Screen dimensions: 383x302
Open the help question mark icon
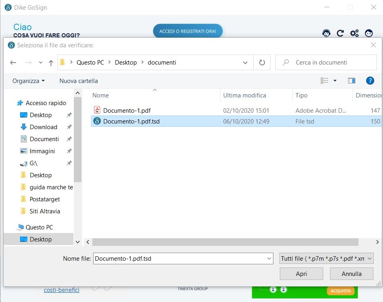(370, 81)
